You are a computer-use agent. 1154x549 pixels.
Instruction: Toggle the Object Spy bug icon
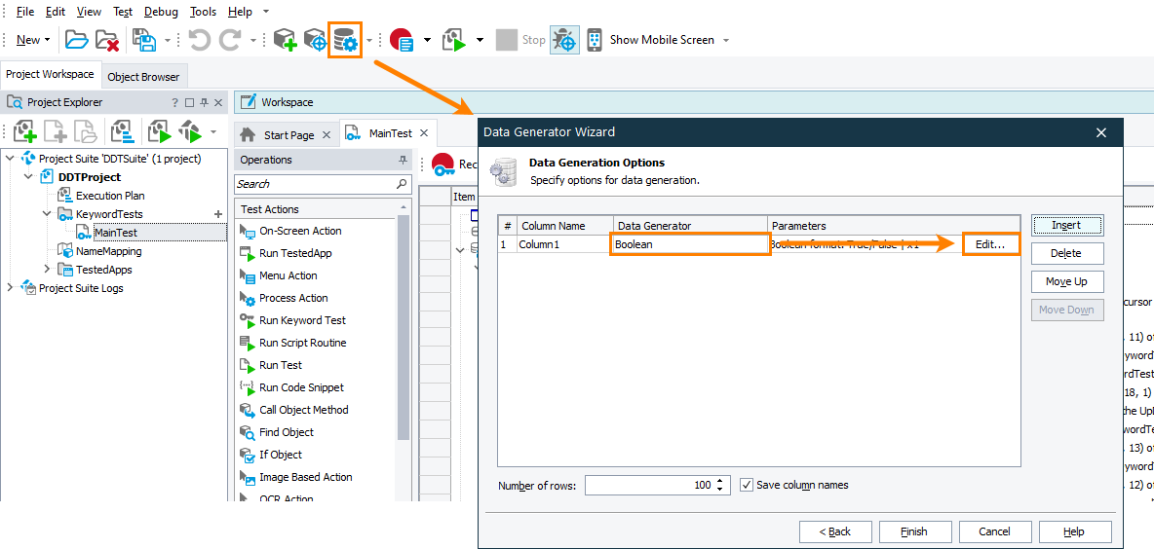[x=564, y=40]
